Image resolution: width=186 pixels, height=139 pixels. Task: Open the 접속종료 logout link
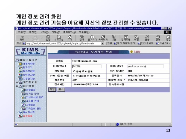pos(28,116)
